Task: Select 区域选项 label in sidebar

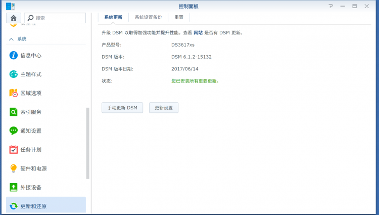Action: coord(31,93)
